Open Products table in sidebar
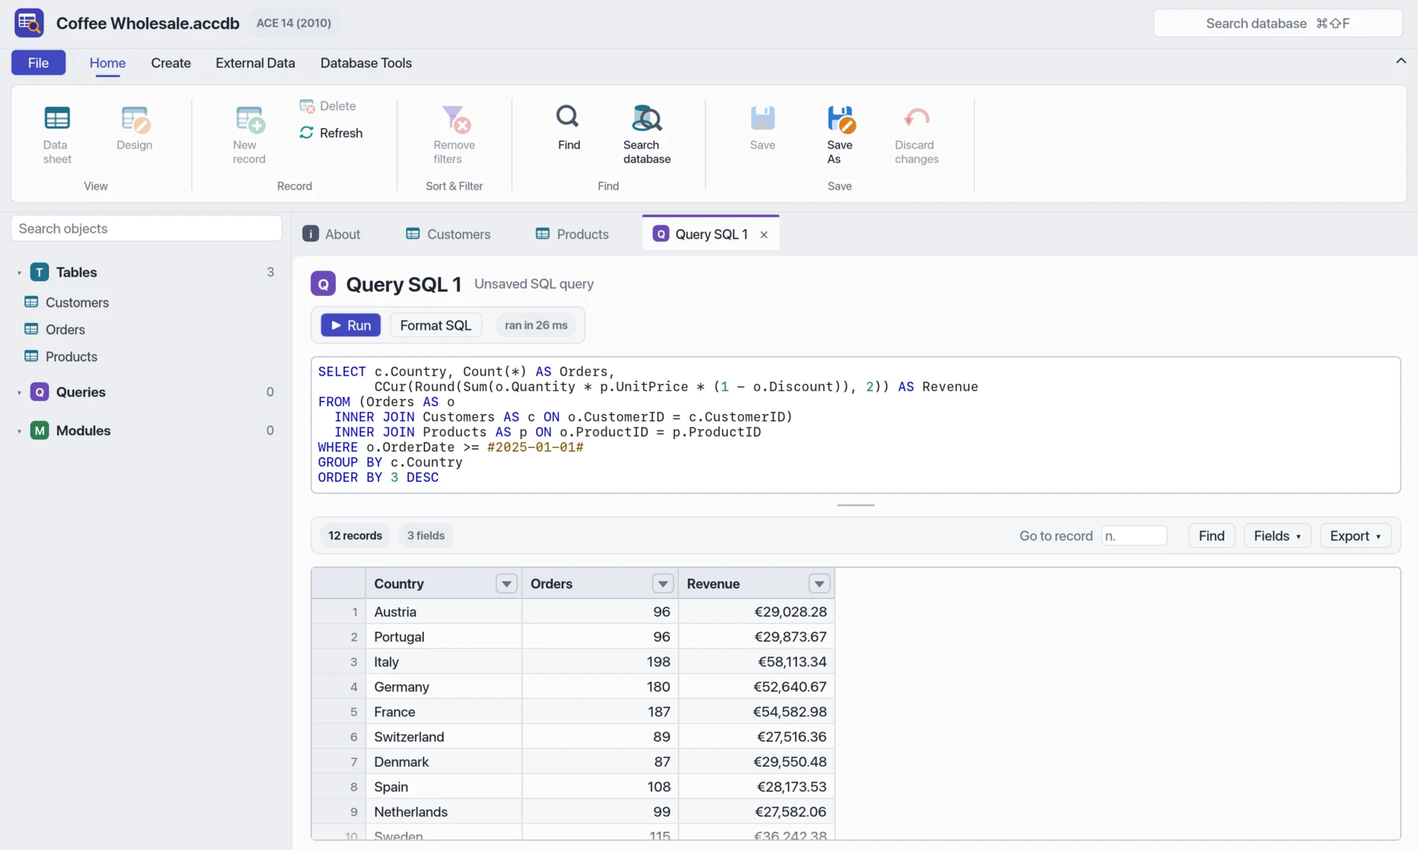The image size is (1418, 850). click(x=72, y=357)
